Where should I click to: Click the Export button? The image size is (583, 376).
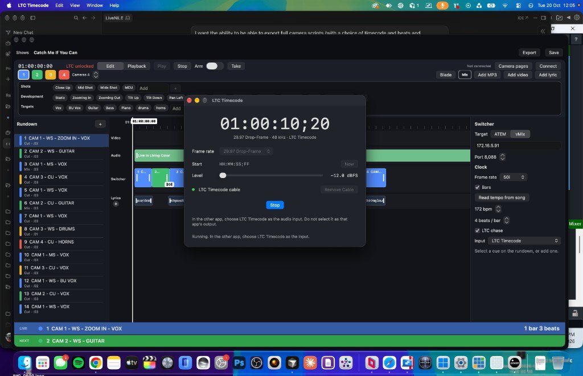click(x=529, y=52)
